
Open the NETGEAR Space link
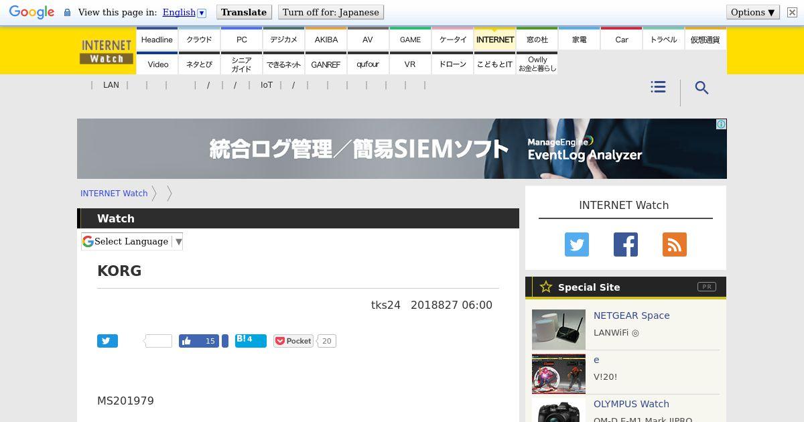click(632, 315)
